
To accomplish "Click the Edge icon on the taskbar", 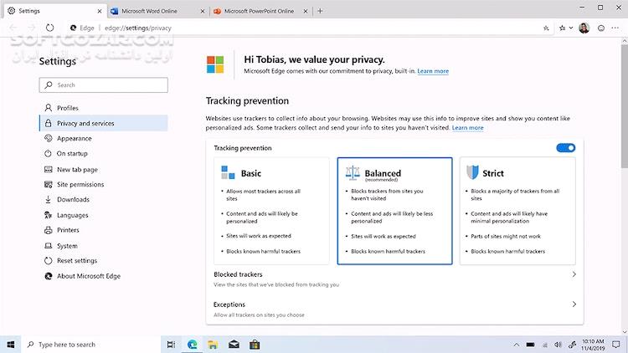I will pyautogui.click(x=193, y=345).
